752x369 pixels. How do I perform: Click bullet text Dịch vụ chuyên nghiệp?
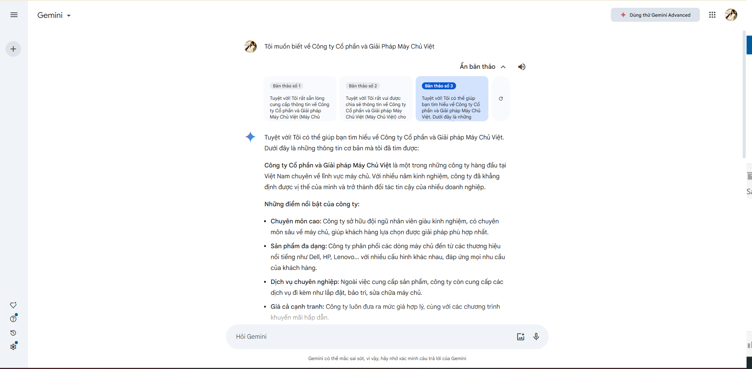click(x=305, y=282)
